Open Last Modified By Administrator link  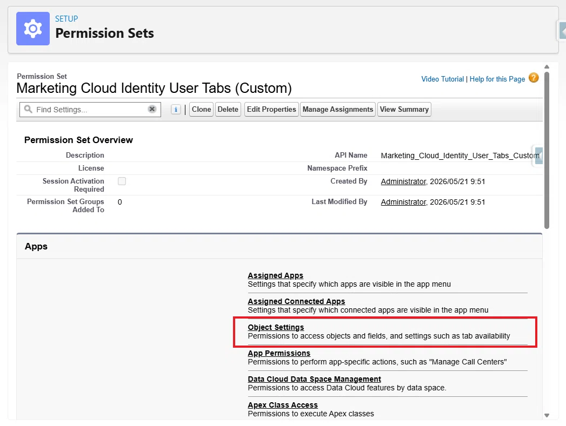[x=403, y=202]
